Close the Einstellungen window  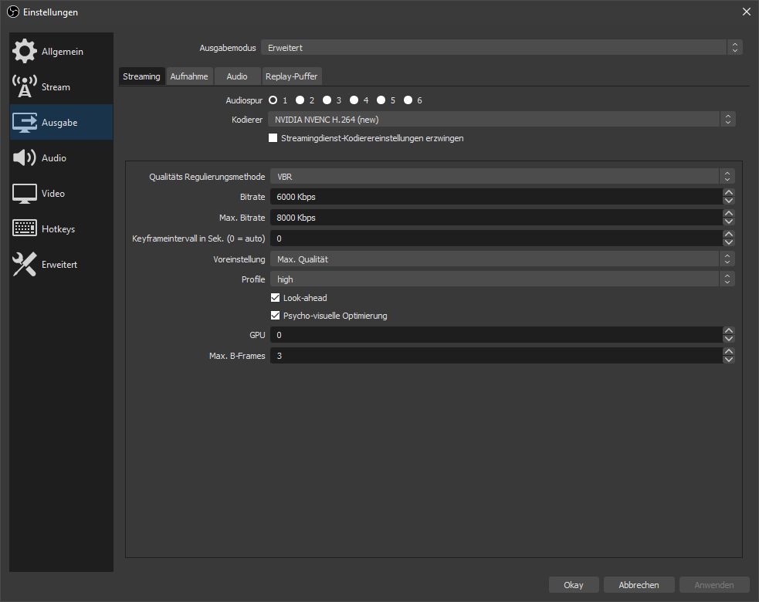click(x=747, y=12)
